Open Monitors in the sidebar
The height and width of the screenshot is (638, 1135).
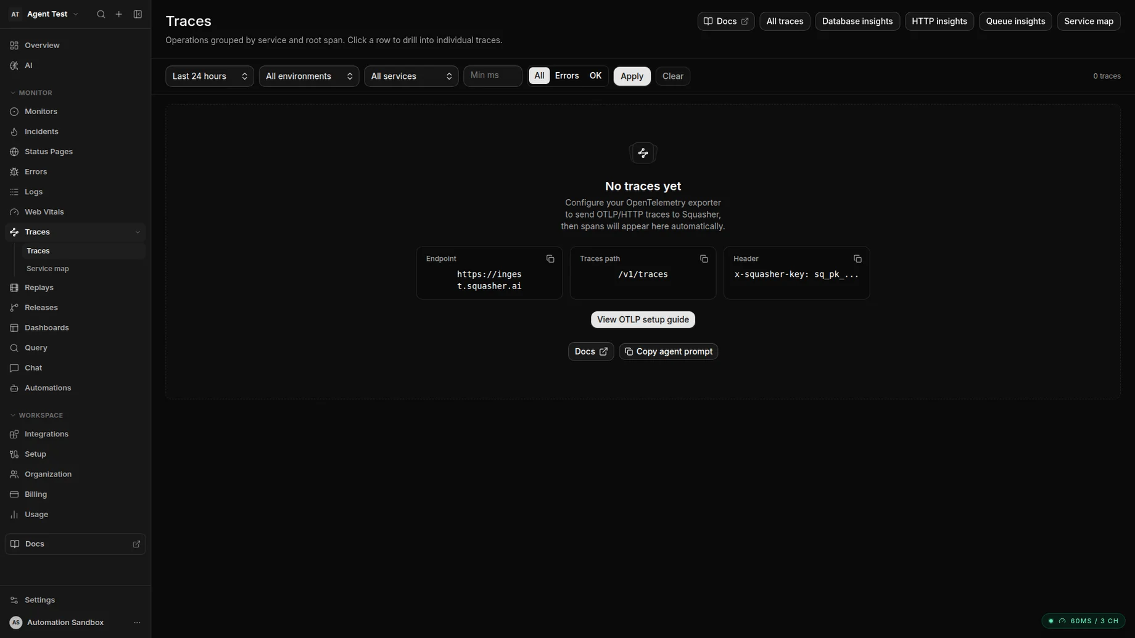pyautogui.click(x=75, y=112)
